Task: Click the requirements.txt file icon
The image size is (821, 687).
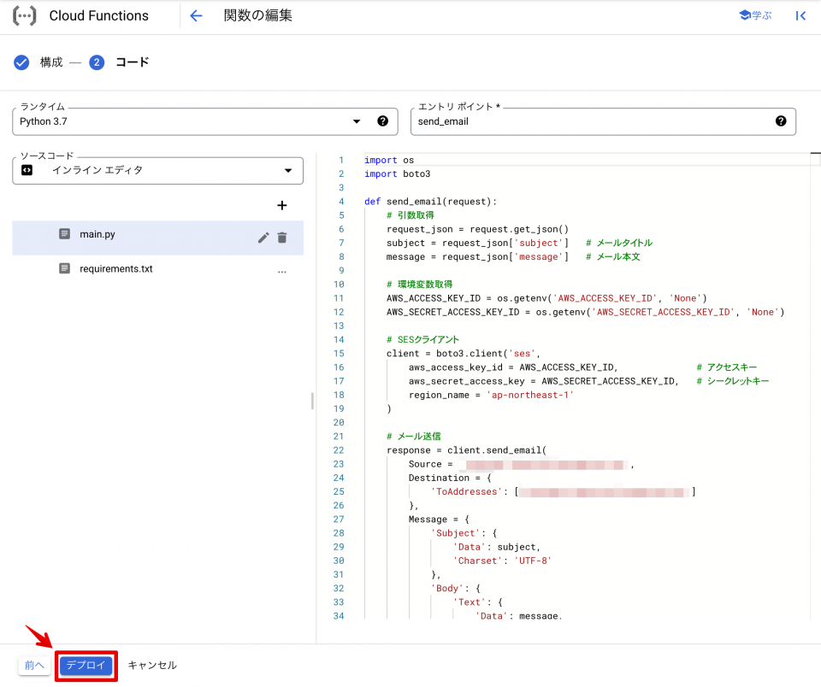Action: pyautogui.click(x=64, y=268)
